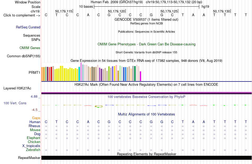This screenshot has height=164, width=252.
Task: Click the '10 bases' scale bar
Action: tap(147, 7)
